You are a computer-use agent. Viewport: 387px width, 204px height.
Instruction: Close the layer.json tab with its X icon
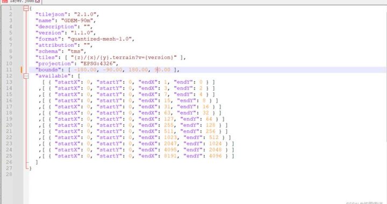pos(37,1)
